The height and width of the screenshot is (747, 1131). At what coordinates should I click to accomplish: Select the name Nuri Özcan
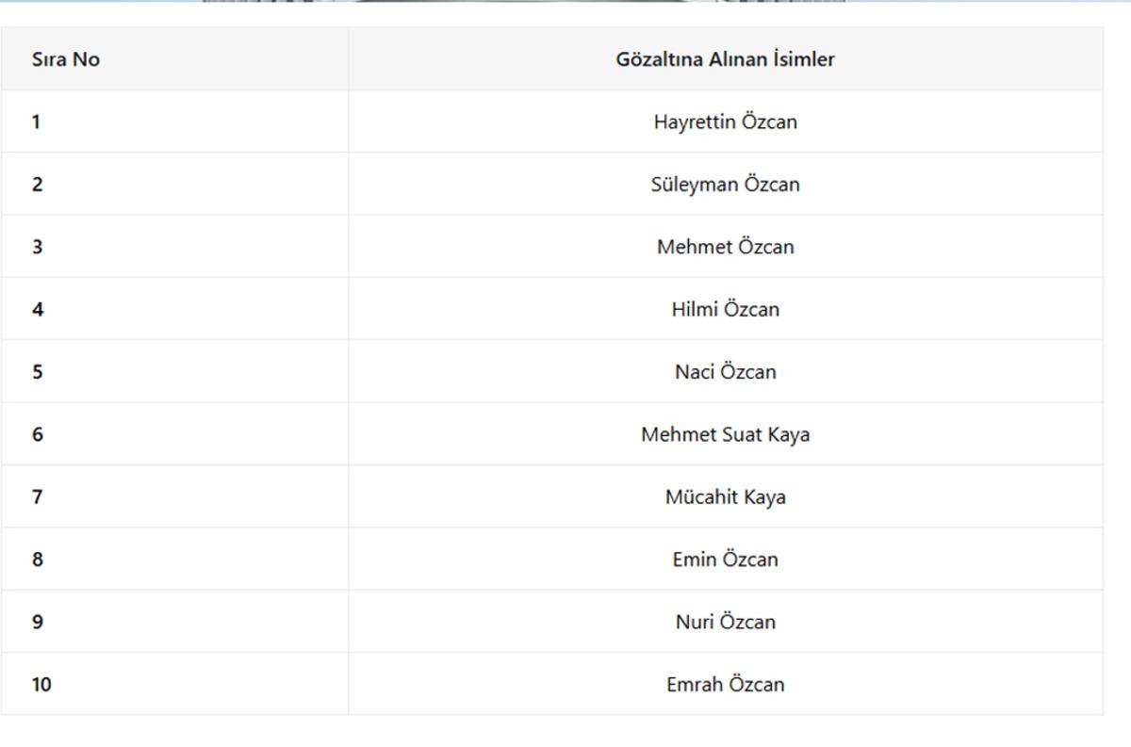725,622
